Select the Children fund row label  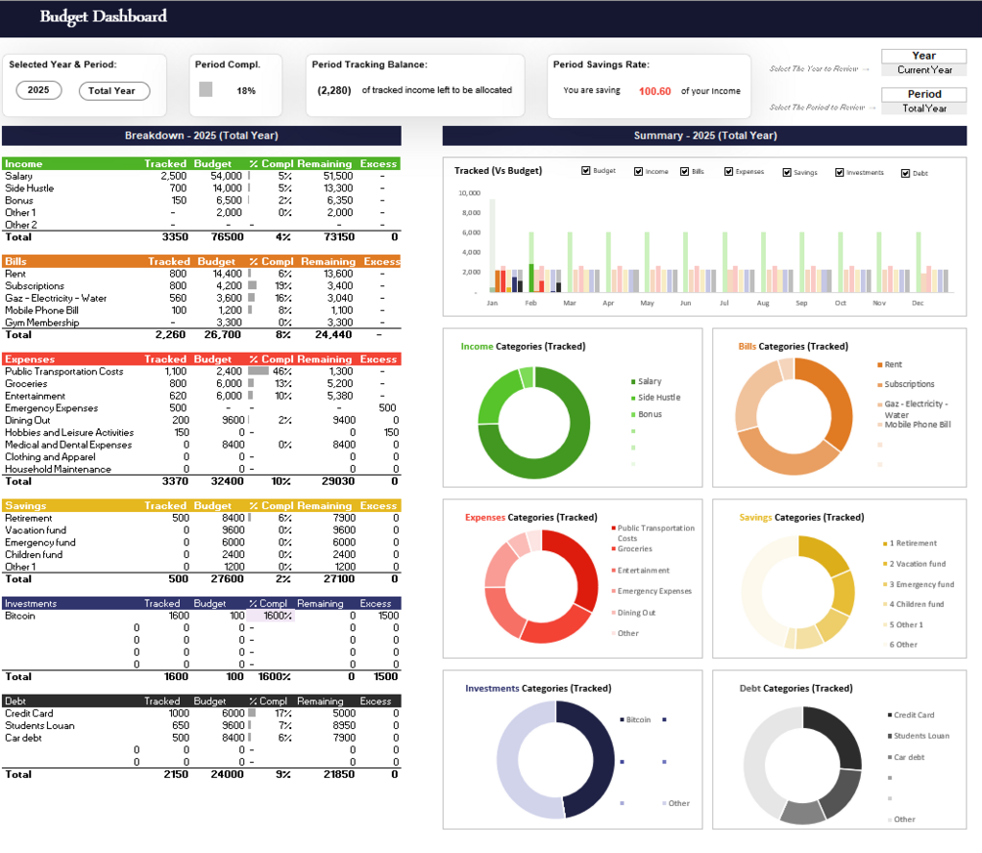coord(34,554)
